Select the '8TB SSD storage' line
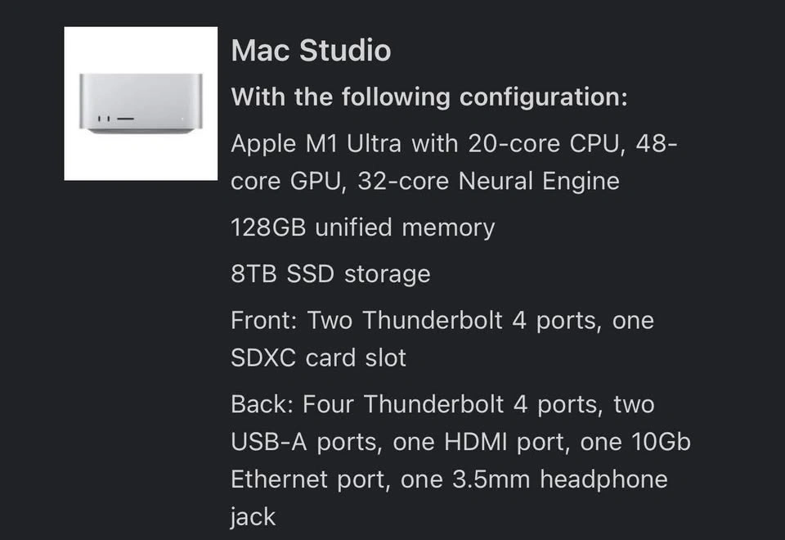The image size is (785, 540). pyautogui.click(x=330, y=273)
